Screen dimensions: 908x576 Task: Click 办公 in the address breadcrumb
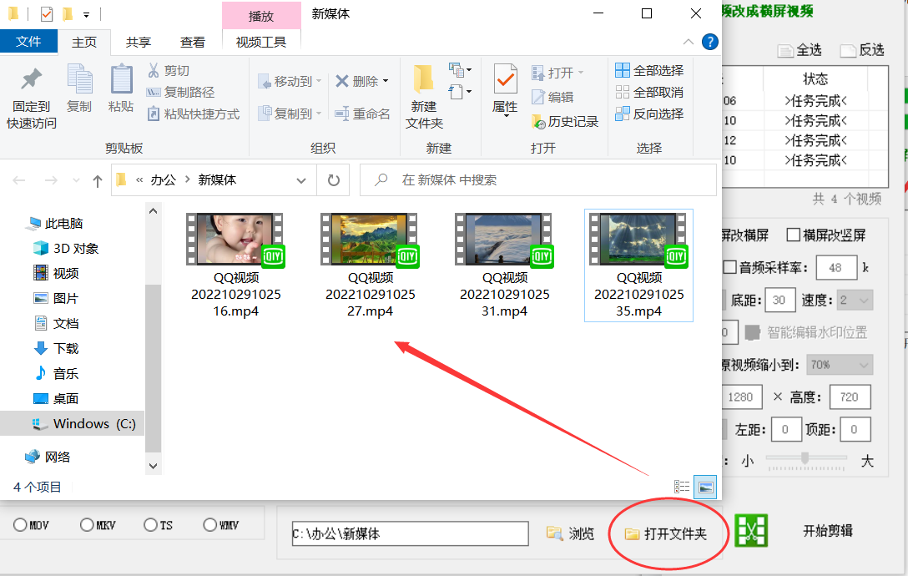[163, 180]
